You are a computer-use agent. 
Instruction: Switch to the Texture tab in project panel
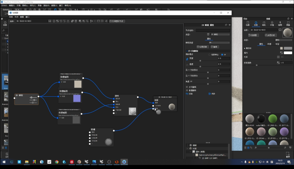coord(269,44)
